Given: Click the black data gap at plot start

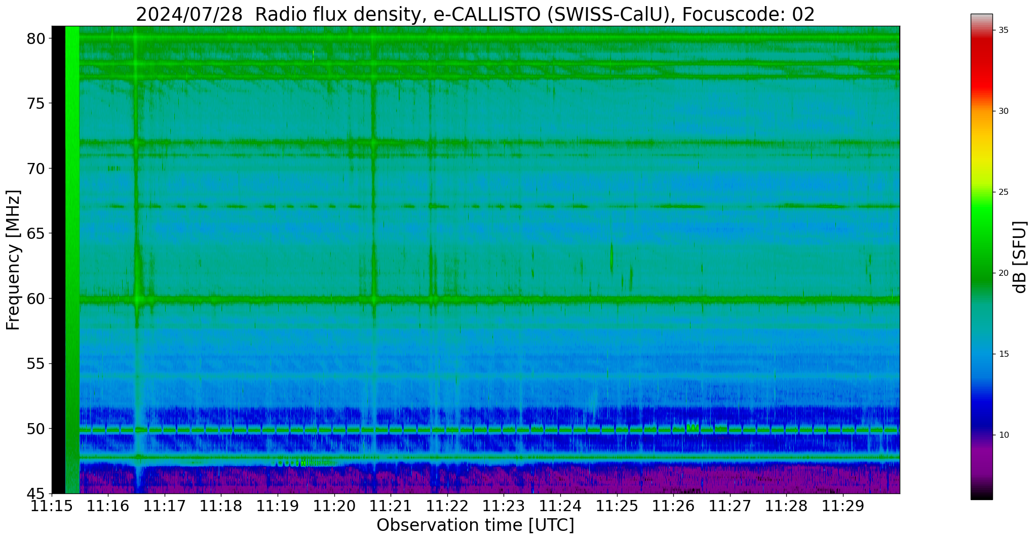Looking at the screenshot, I should point(58,260).
